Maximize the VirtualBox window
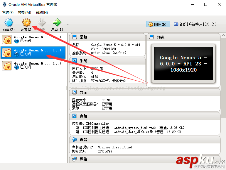Image resolution: width=226 pixels, height=170 pixels. click(x=206, y=4)
